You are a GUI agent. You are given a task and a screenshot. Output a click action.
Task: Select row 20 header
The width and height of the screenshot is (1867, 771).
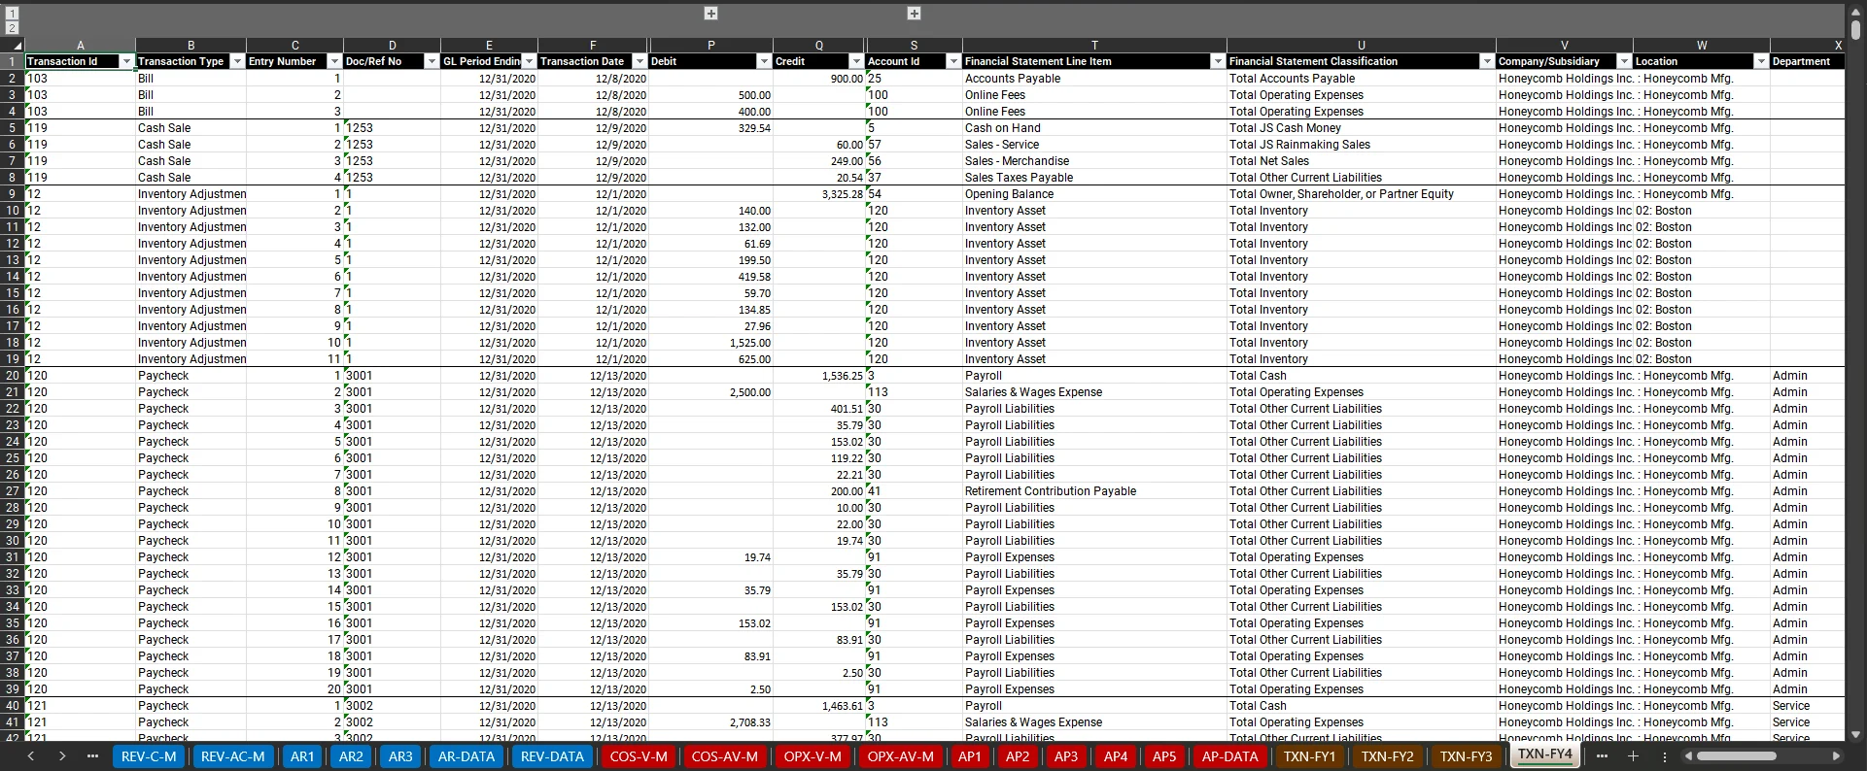pyautogui.click(x=13, y=376)
